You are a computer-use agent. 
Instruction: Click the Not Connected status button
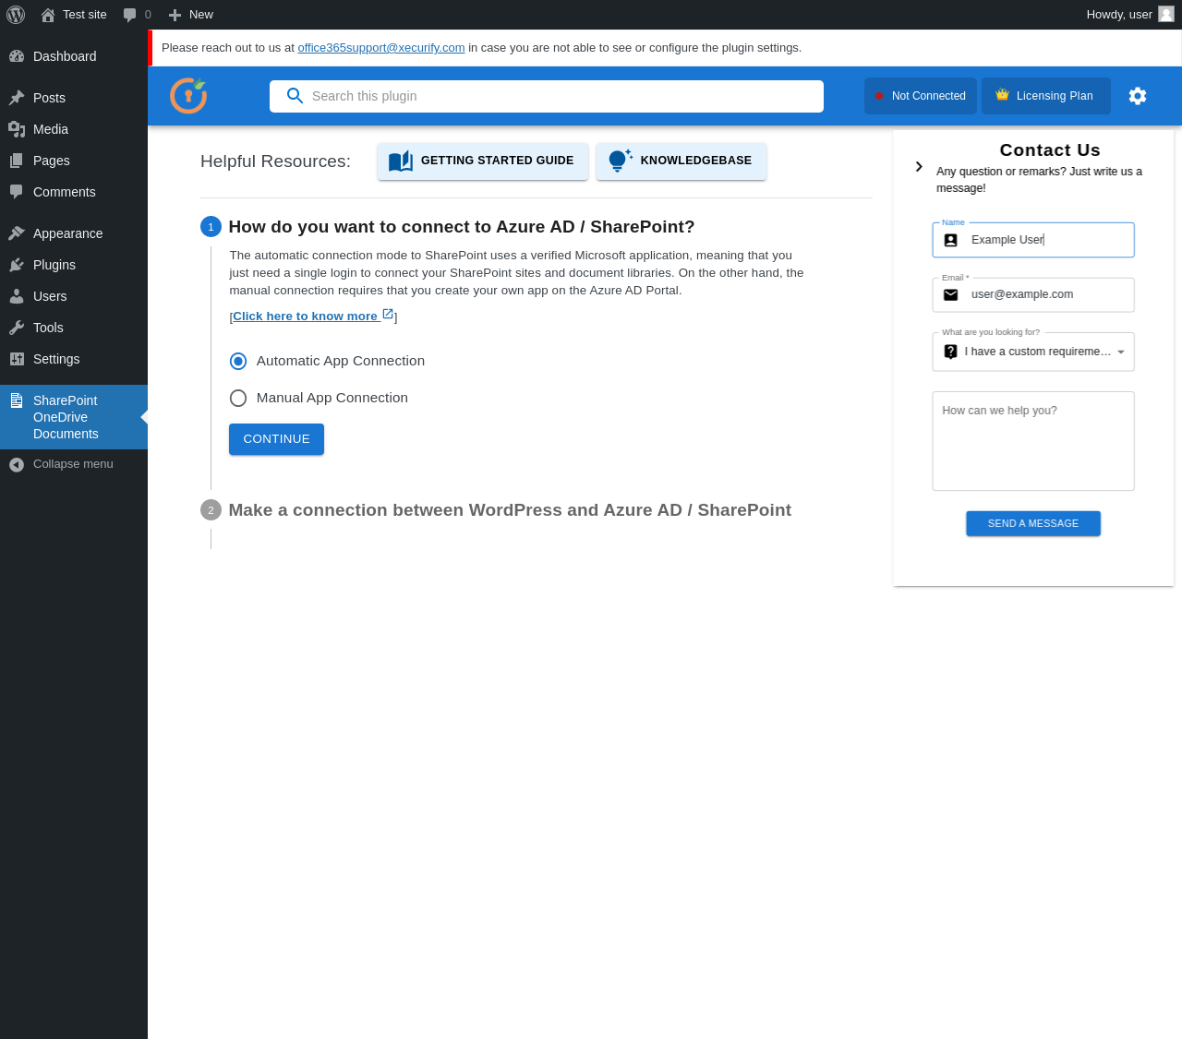pyautogui.click(x=920, y=96)
